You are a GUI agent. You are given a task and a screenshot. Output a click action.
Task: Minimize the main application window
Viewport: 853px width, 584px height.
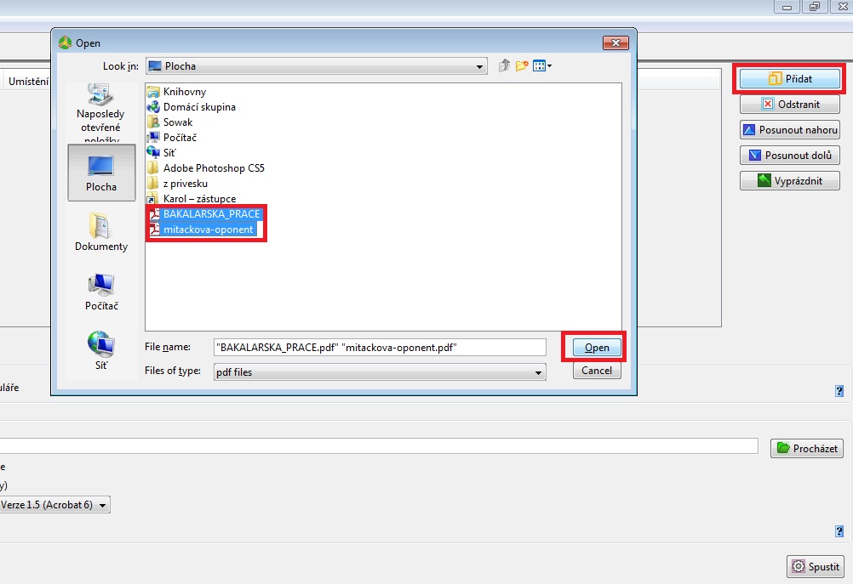[787, 7]
